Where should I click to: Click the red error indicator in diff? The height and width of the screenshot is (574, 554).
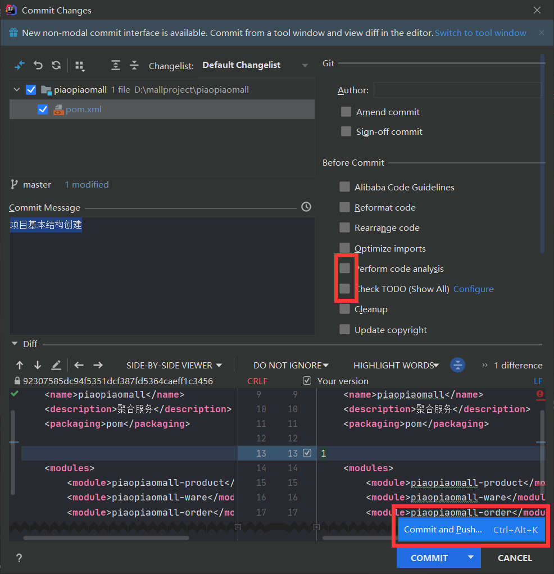click(540, 394)
